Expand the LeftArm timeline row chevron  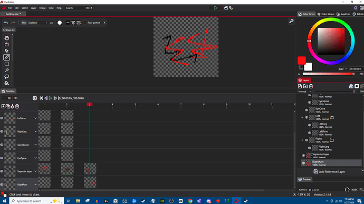35,118
